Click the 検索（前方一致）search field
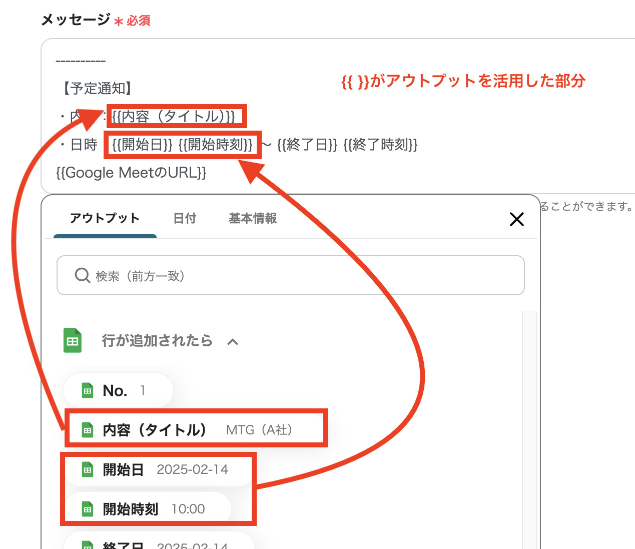This screenshot has height=549, width=635. (291, 275)
